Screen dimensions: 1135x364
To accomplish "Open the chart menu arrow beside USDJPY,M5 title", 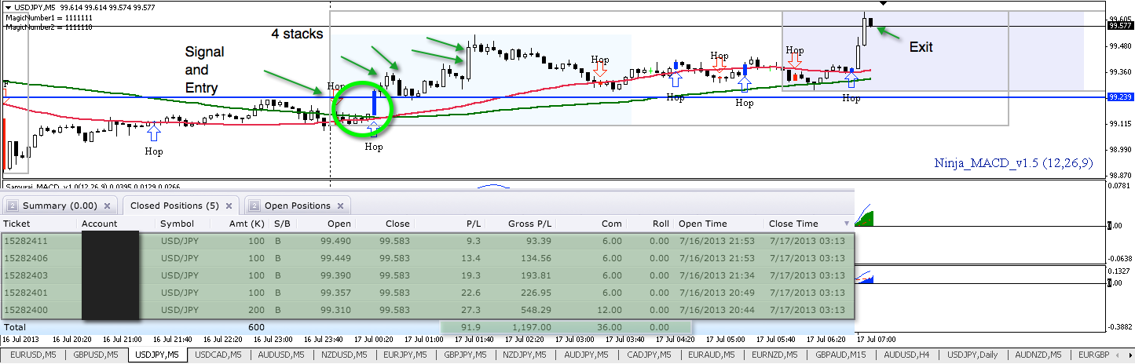I will pos(8,7).
